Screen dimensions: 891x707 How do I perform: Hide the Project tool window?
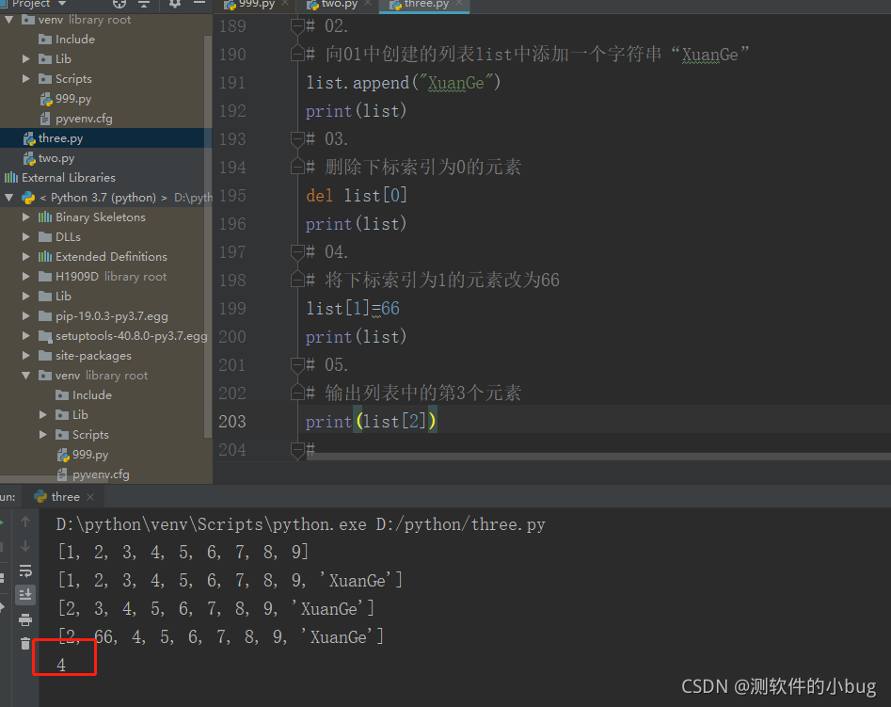coord(199,4)
